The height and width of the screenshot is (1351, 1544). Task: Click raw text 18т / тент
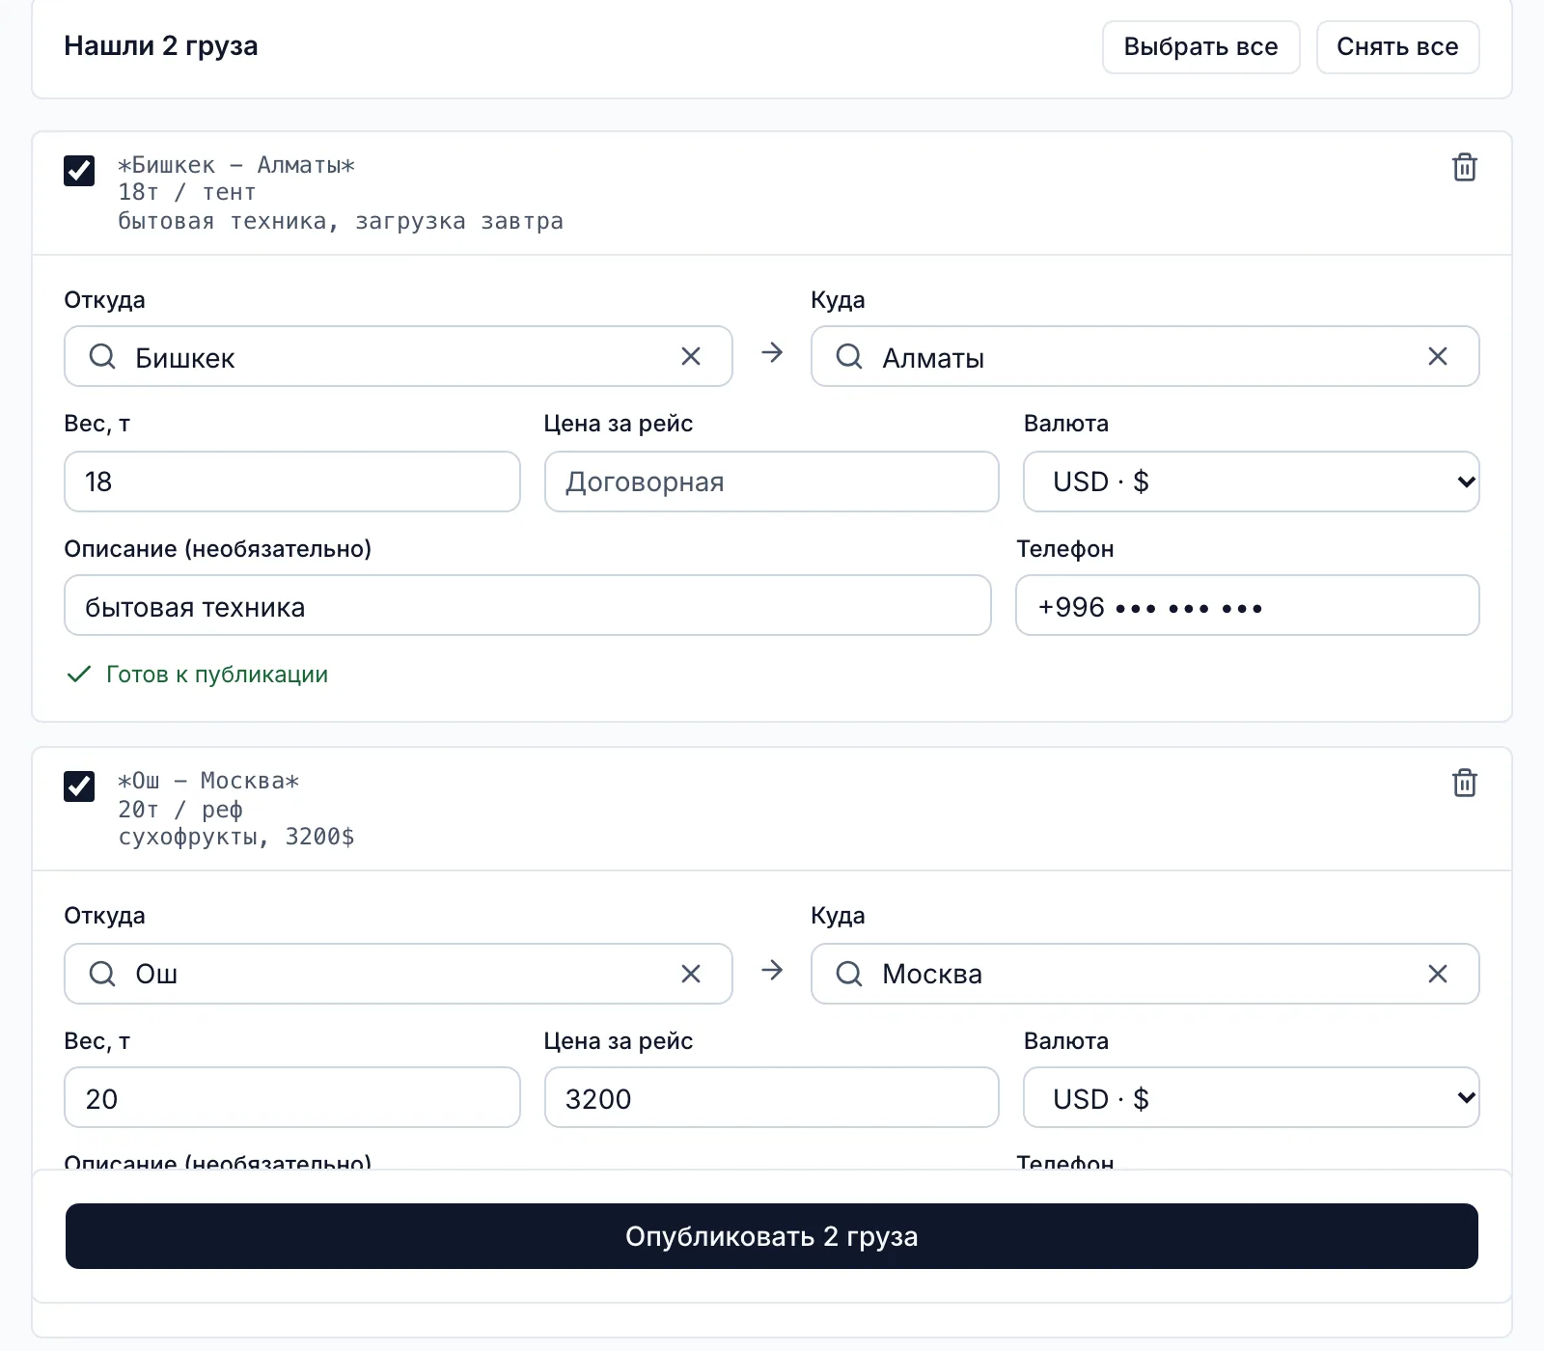(187, 192)
